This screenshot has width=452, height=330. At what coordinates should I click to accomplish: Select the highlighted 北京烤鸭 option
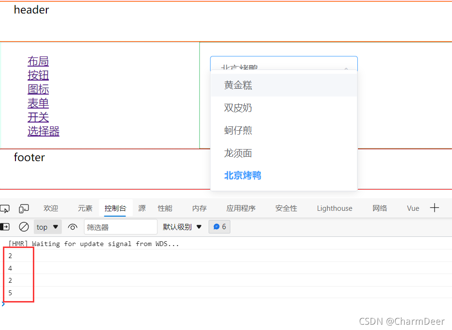click(x=283, y=175)
